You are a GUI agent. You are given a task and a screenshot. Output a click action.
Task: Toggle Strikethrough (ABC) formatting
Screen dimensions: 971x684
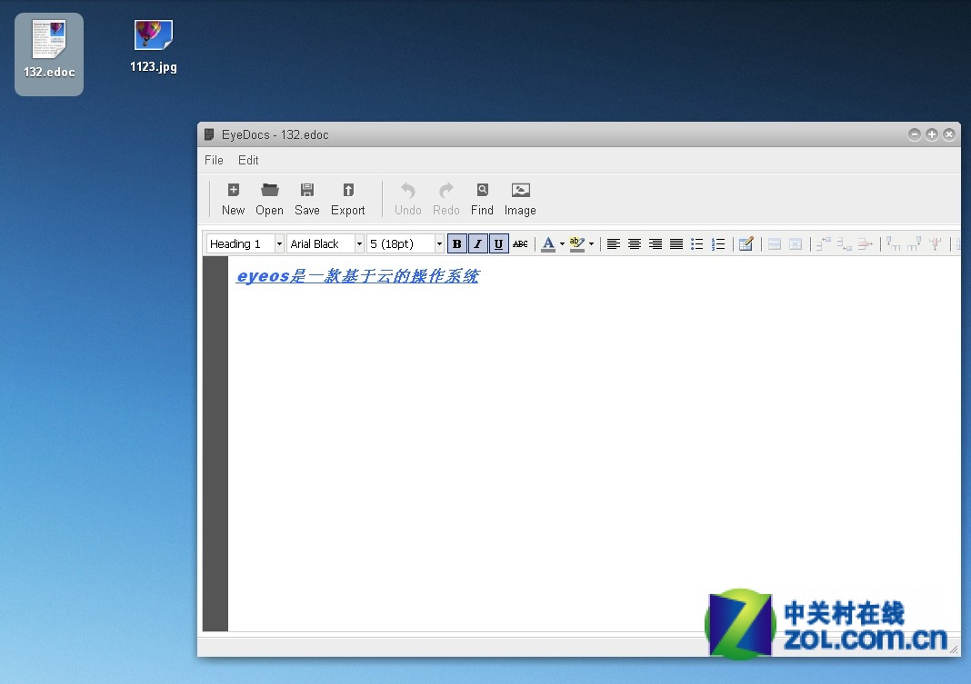pos(520,243)
